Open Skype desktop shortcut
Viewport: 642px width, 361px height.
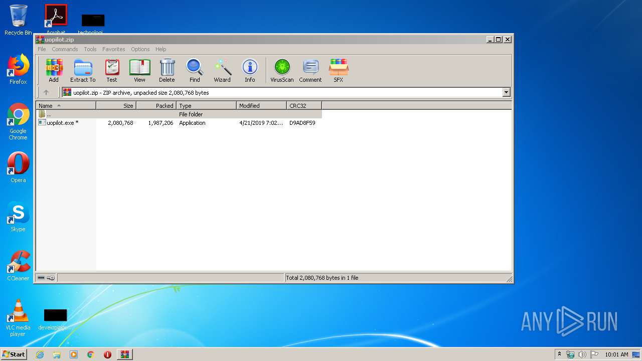pos(18,217)
